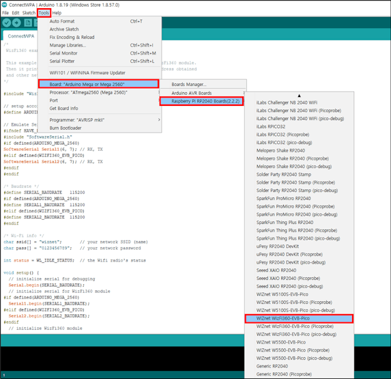Open the Sketch menu
391x379 pixels.
(x=29, y=13)
